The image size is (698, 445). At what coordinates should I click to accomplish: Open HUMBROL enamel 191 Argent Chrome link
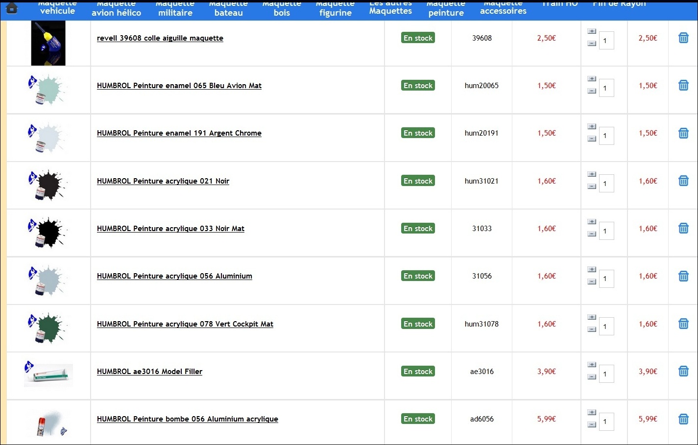click(x=179, y=133)
